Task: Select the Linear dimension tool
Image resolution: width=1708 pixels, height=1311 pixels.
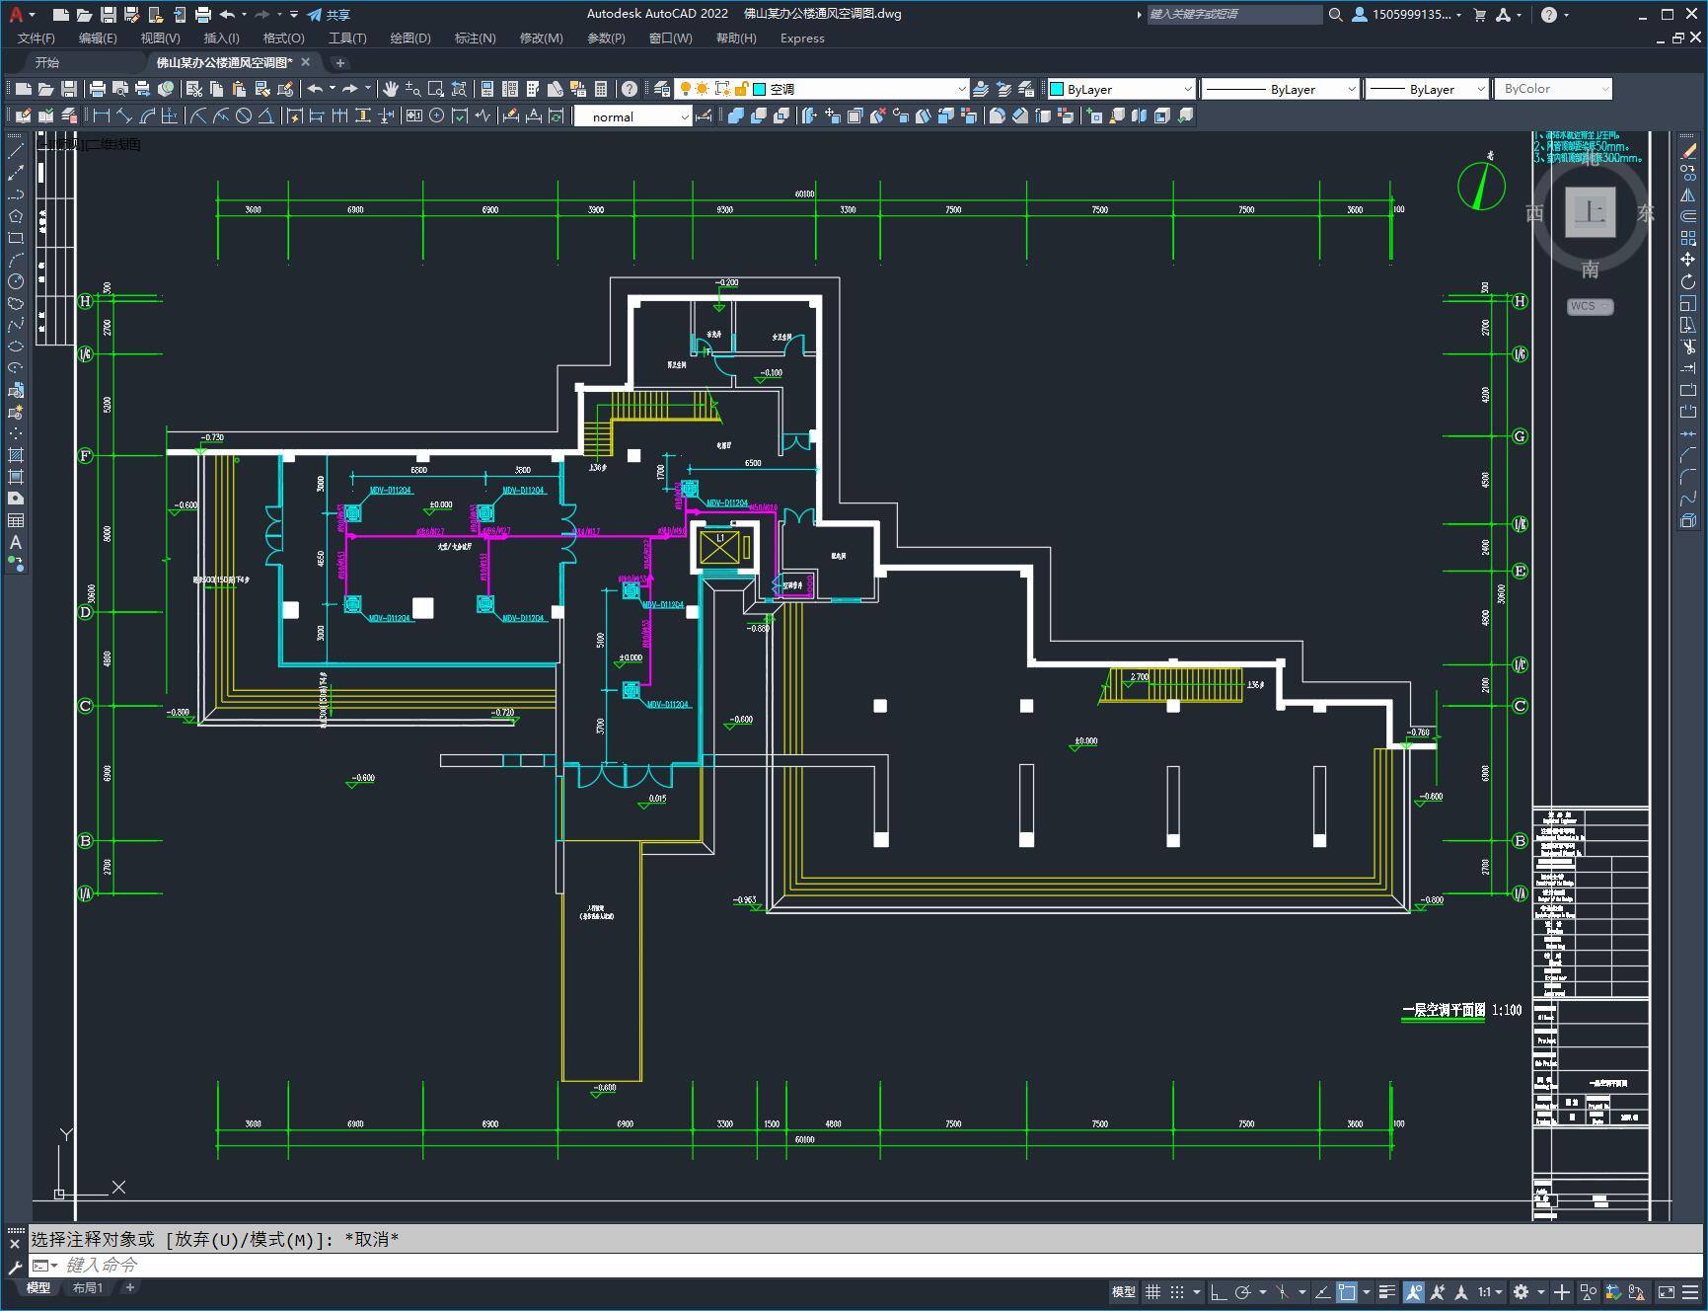Action: coord(102,116)
